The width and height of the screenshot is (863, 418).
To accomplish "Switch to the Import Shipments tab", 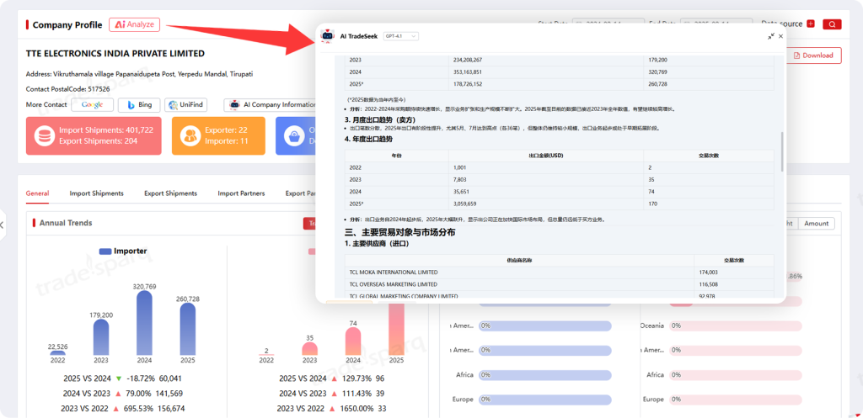I will click(96, 193).
